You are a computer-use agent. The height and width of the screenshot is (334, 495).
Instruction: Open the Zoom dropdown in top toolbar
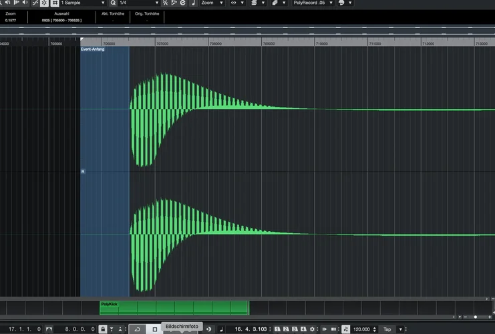(212, 3)
